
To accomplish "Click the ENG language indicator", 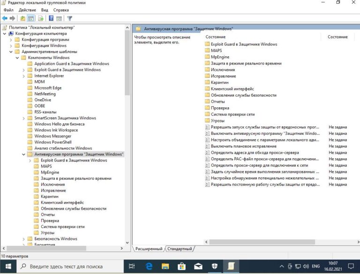I will point(315,266).
